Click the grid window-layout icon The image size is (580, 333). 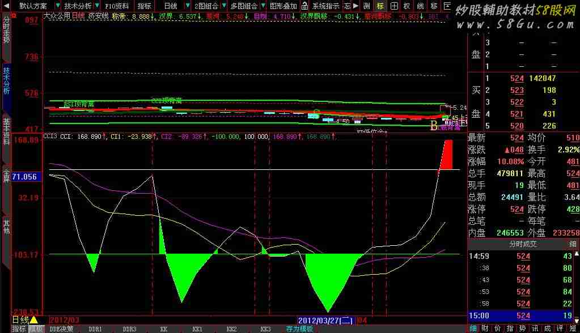[394, 6]
